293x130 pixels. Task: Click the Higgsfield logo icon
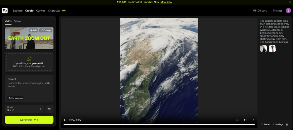tap(5, 11)
